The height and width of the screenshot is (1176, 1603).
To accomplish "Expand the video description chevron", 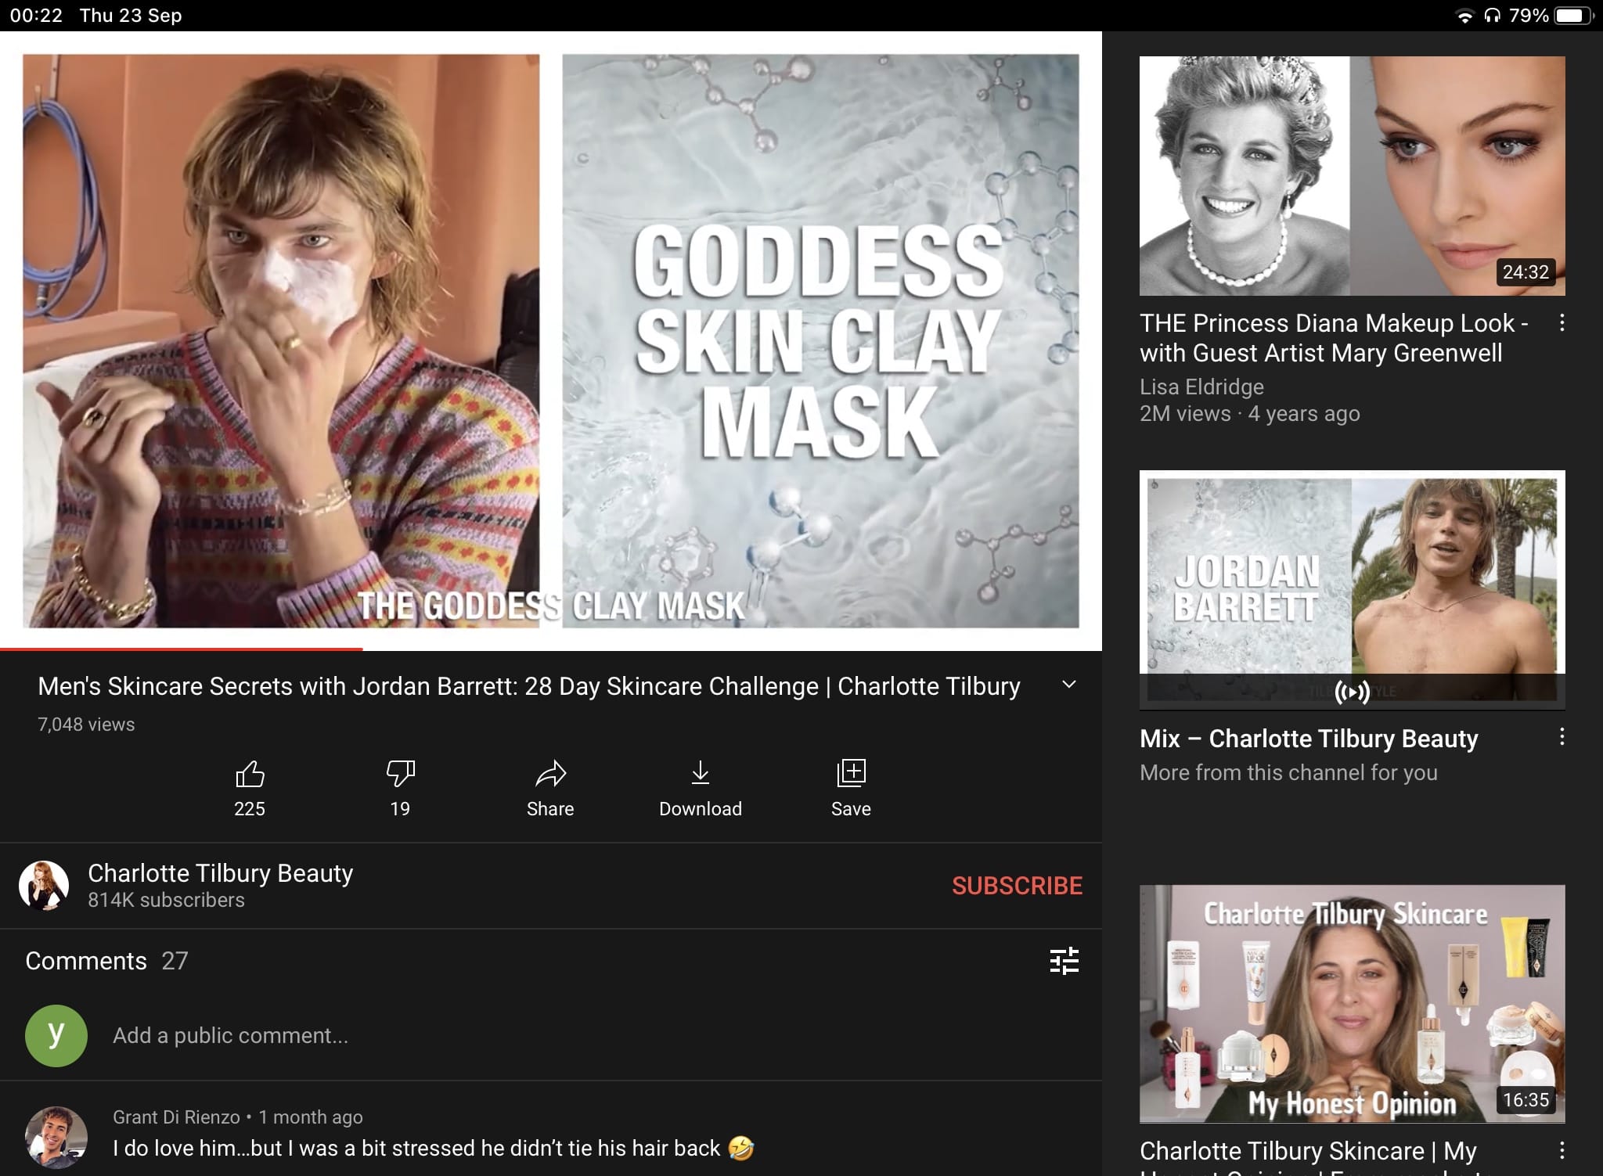I will (x=1069, y=685).
